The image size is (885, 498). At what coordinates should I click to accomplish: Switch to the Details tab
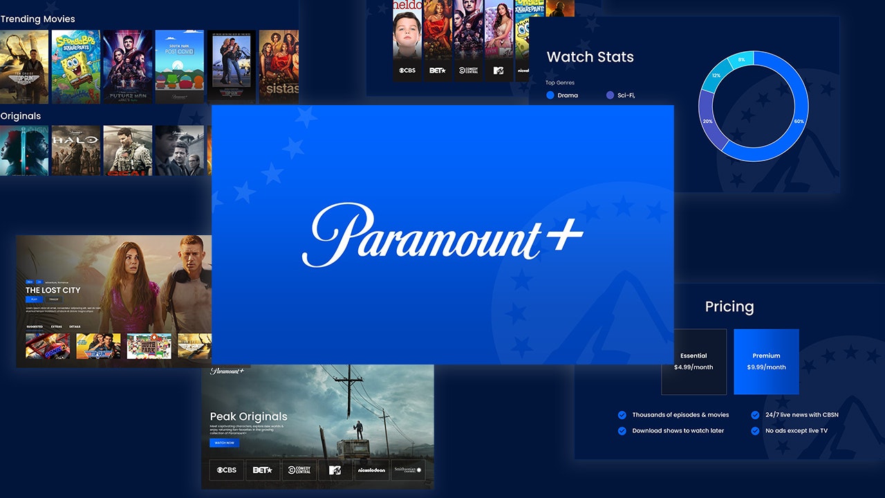coord(75,326)
